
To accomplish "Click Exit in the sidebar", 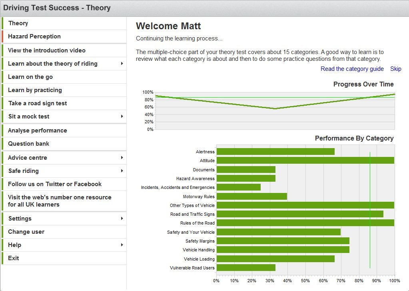I will 14,258.
